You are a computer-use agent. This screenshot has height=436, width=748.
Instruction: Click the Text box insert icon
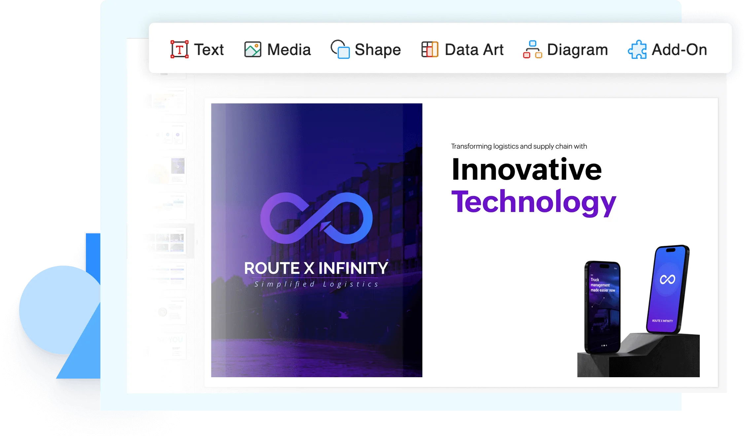[x=179, y=50]
